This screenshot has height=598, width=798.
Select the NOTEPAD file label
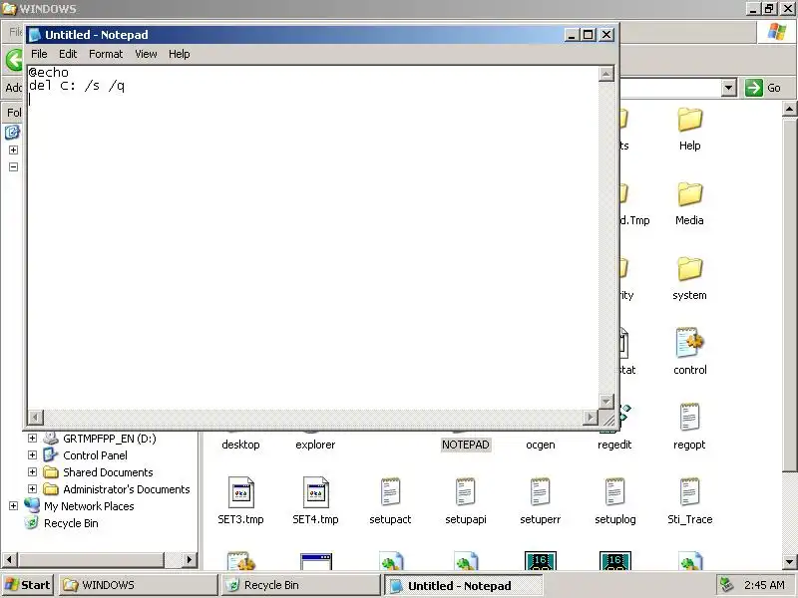pos(465,445)
